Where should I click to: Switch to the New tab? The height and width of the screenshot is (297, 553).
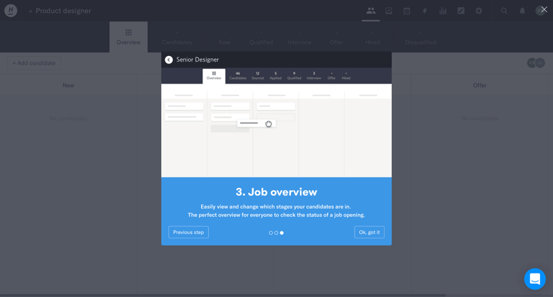pyautogui.click(x=224, y=37)
